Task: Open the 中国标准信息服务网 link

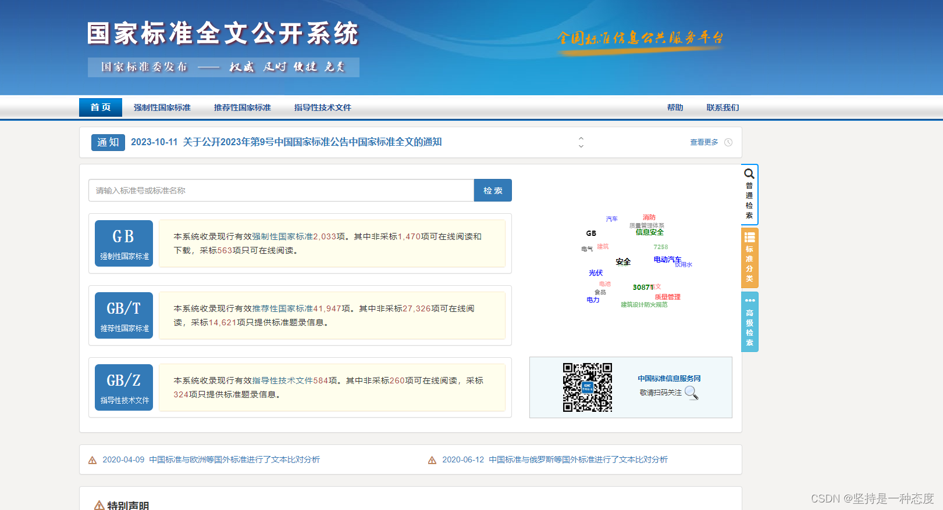Action: [x=669, y=379]
